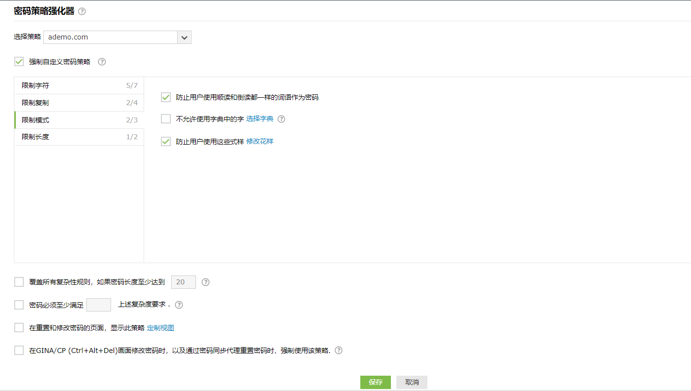Open the 修改花样 link
The image size is (691, 391).
[x=260, y=142]
